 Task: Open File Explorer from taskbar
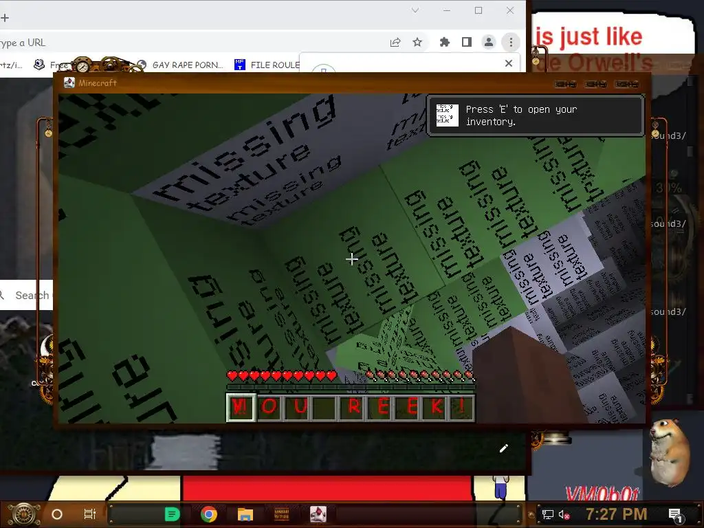pos(245,514)
